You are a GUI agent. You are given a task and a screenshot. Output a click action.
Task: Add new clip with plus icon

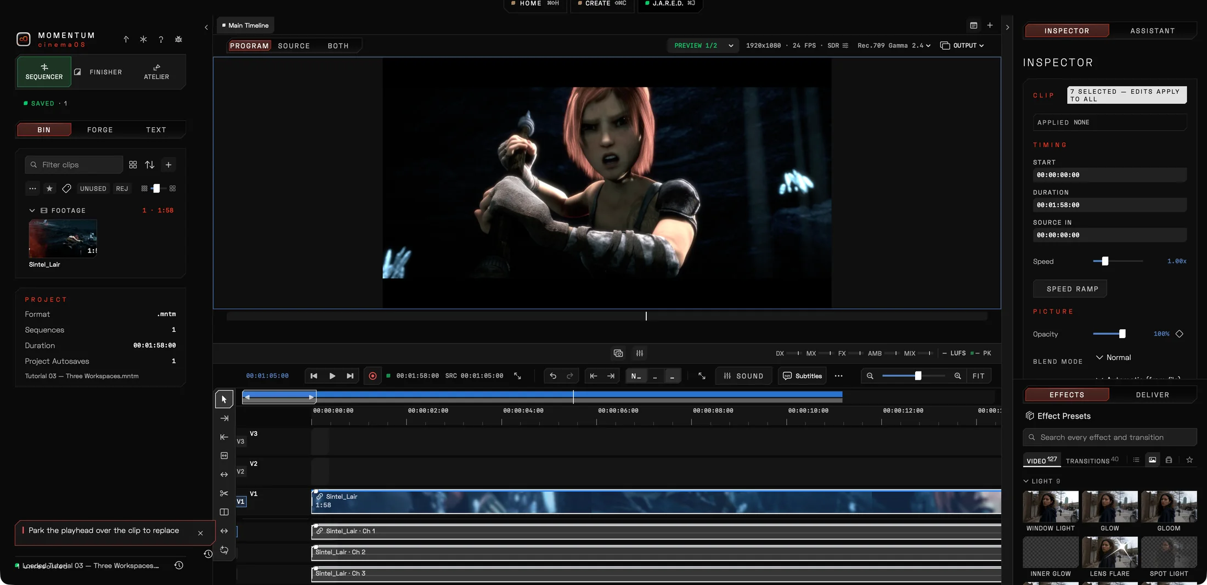coord(168,165)
